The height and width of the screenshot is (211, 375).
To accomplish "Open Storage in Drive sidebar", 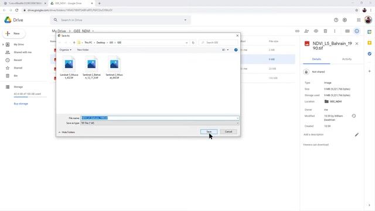I will tap(18, 87).
